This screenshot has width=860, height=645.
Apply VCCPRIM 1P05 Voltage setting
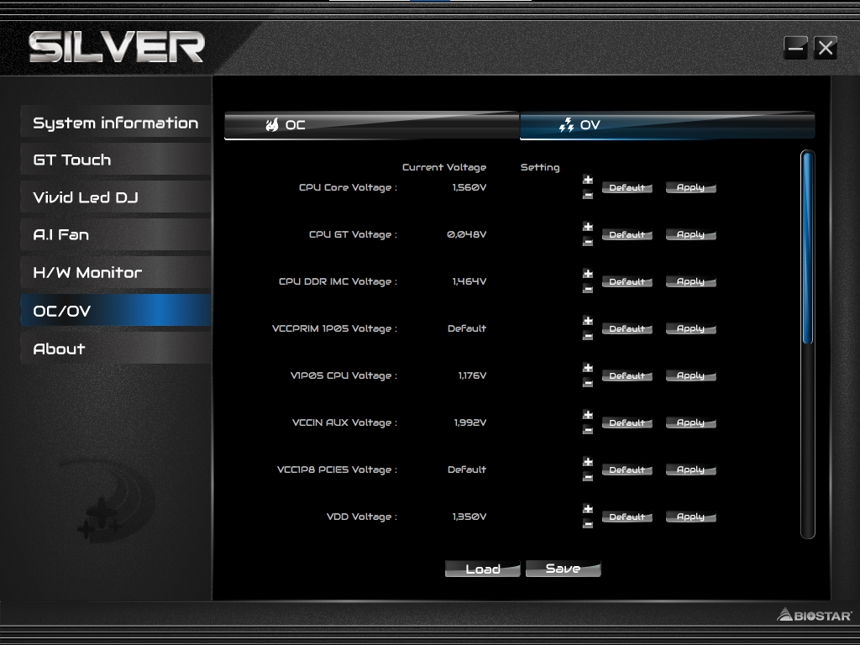(690, 329)
